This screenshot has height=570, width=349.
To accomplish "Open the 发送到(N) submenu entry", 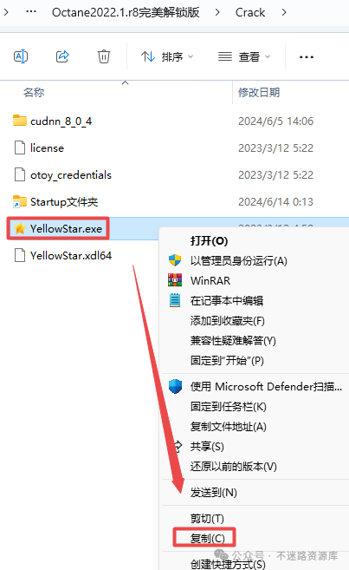I will point(214,492).
